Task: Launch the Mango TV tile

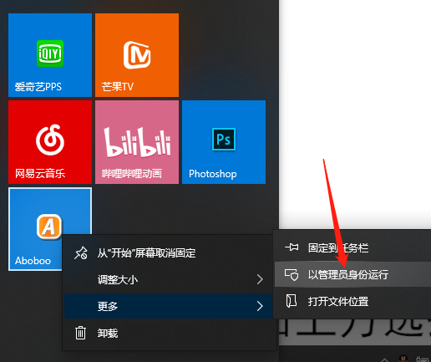Action: [x=137, y=55]
